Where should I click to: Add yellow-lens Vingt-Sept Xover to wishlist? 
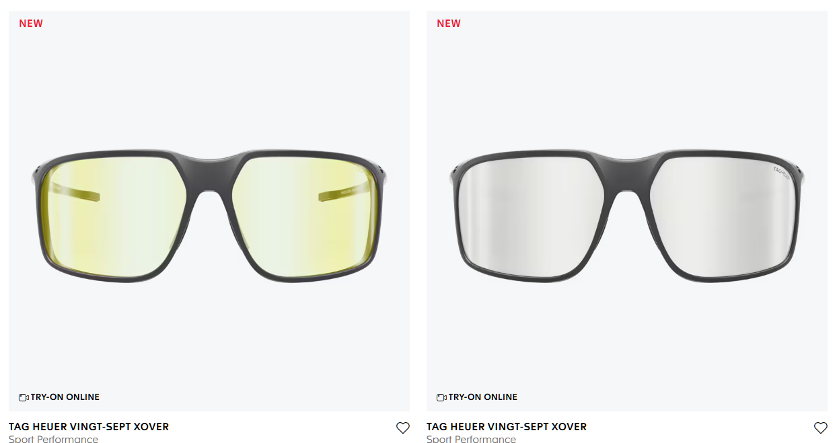[402, 428]
